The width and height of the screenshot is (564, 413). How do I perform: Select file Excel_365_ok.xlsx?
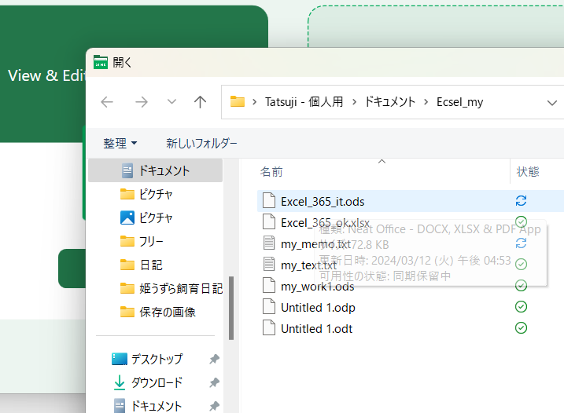325,223
